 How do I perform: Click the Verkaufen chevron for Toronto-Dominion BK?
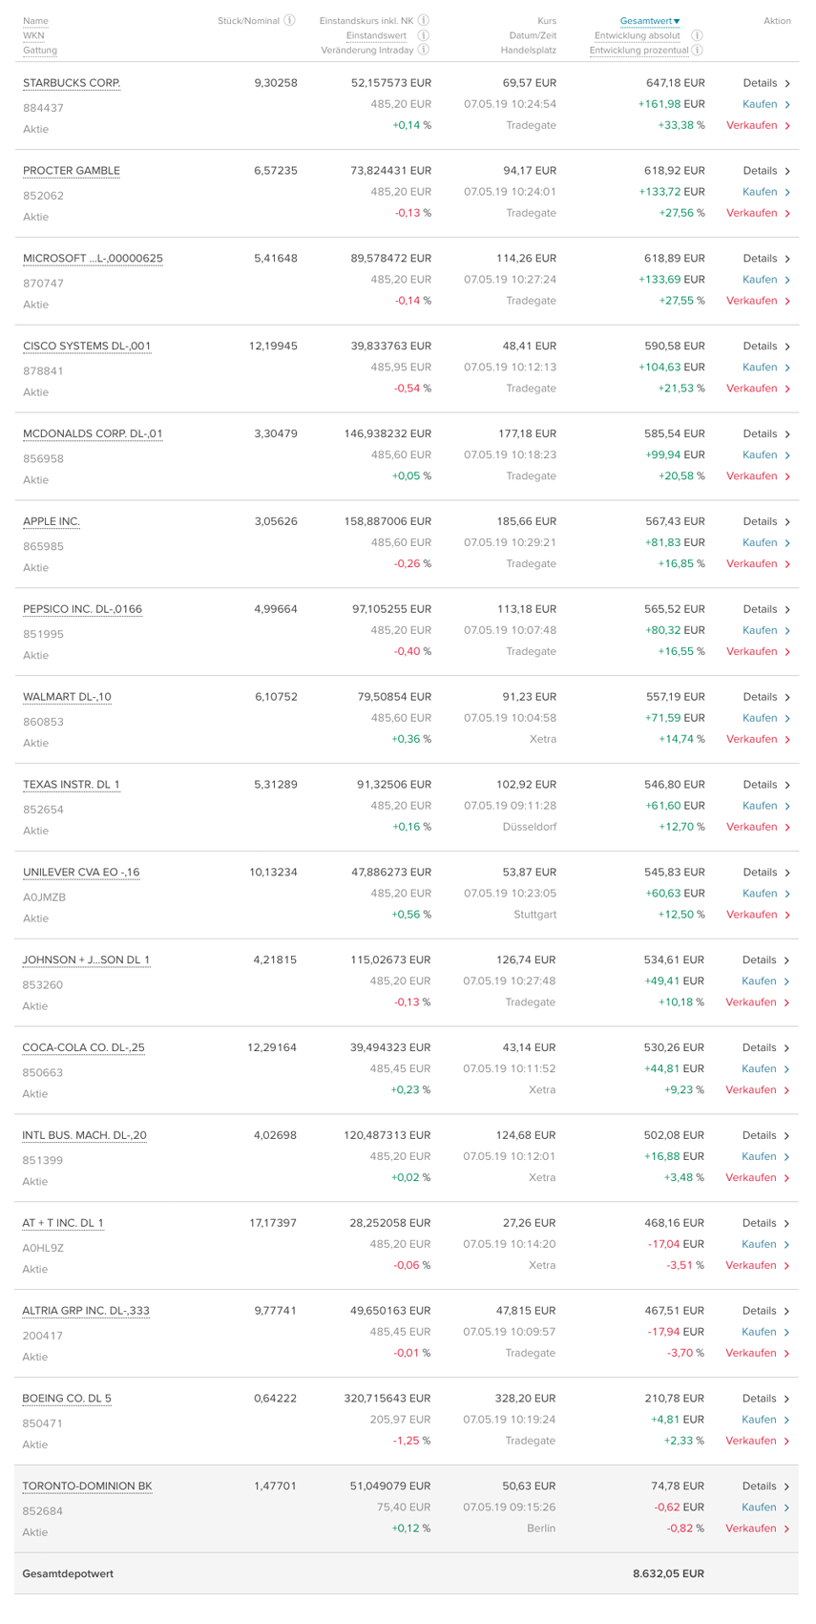[x=786, y=1529]
